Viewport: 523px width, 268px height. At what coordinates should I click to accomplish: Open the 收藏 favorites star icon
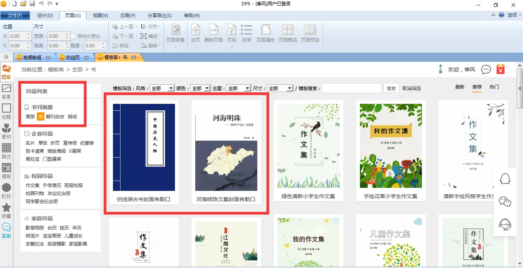pyautogui.click(x=7, y=210)
